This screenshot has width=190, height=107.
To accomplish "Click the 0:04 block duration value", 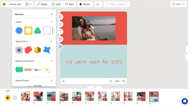I will (x=117, y=81).
